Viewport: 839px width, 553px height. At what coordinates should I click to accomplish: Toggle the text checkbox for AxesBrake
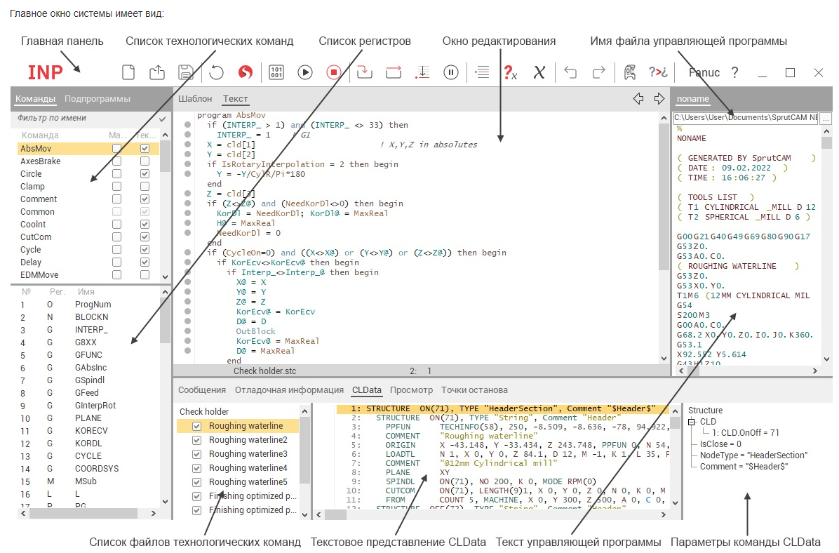point(145,161)
